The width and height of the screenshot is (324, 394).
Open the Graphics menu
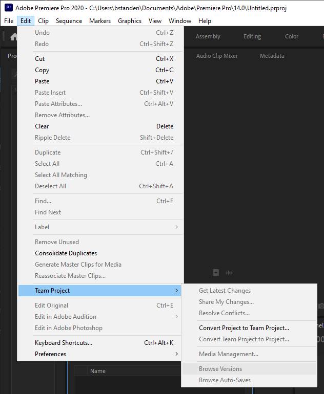[x=129, y=21]
